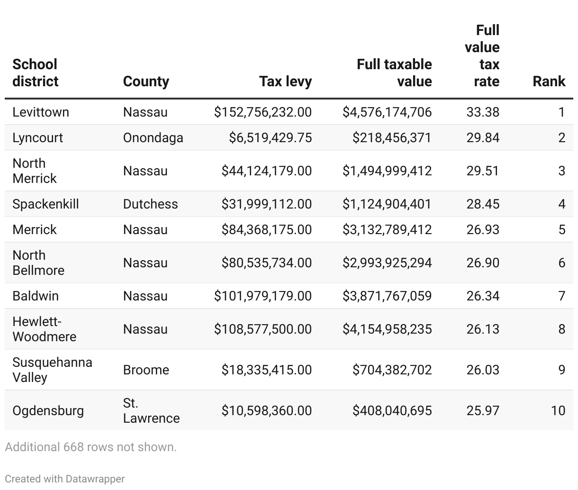Click the Full value tax rate header
The image size is (578, 490).
(482, 55)
